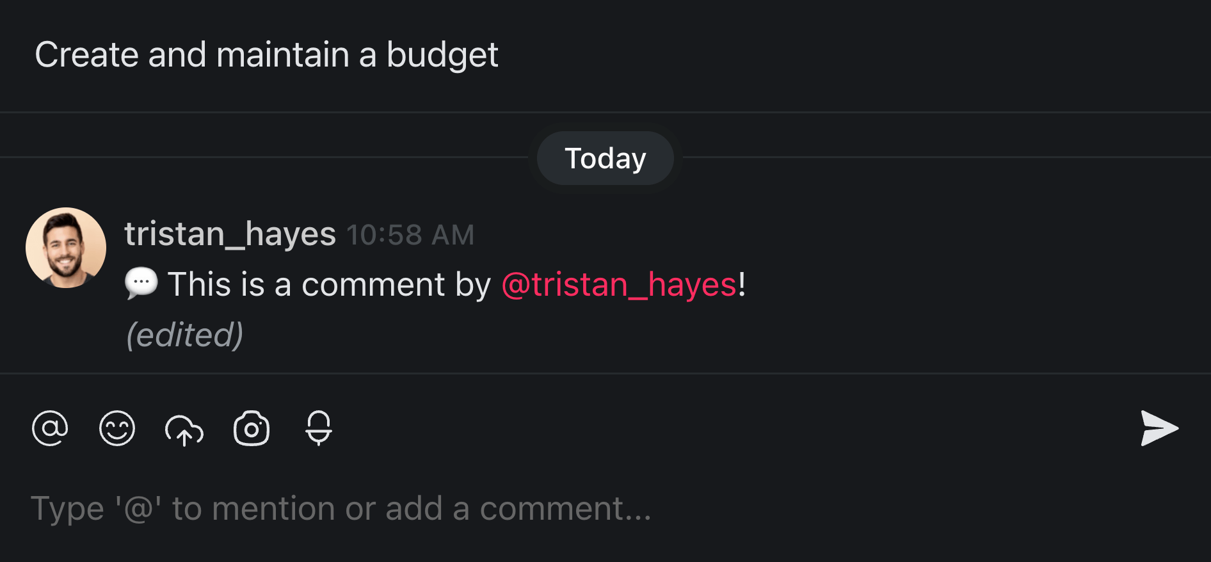
Task: Capture a photo with the camera icon
Action: (x=251, y=429)
